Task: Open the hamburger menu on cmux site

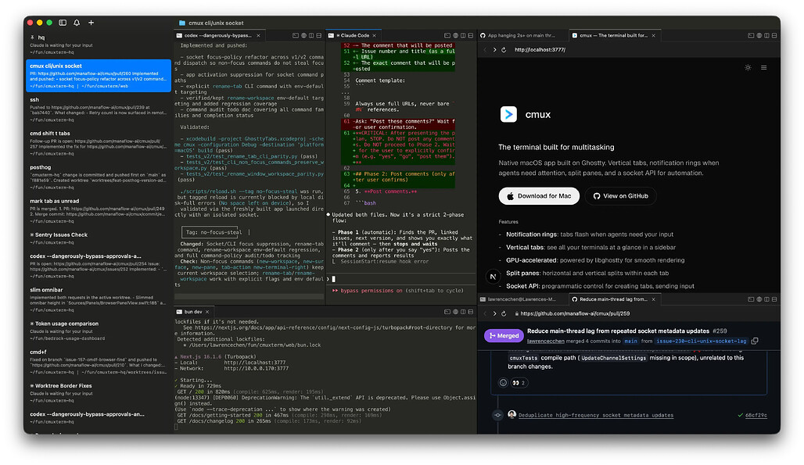Action: [x=765, y=67]
